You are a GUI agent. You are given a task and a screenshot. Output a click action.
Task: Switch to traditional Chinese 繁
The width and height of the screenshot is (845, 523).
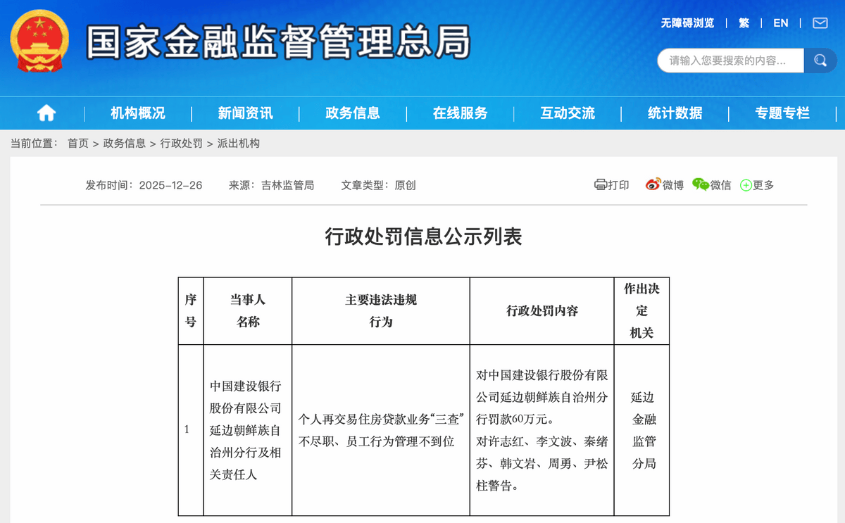744,23
